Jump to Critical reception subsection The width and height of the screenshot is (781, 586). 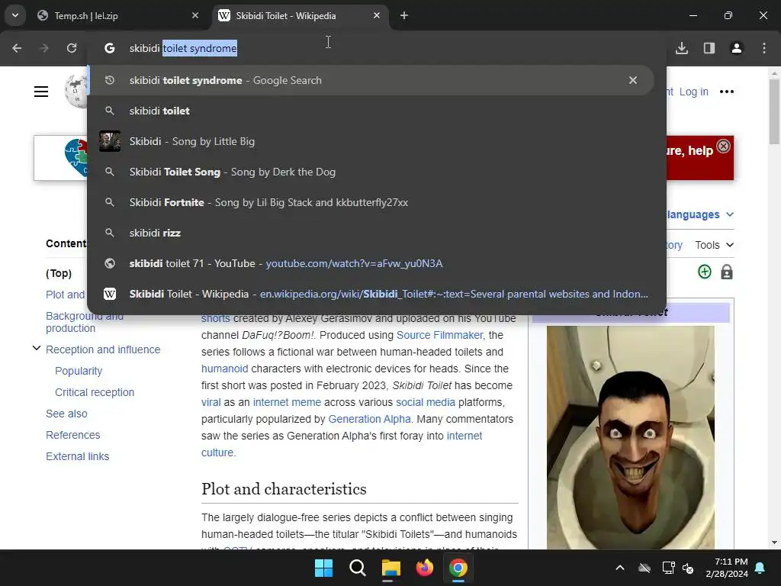(95, 393)
